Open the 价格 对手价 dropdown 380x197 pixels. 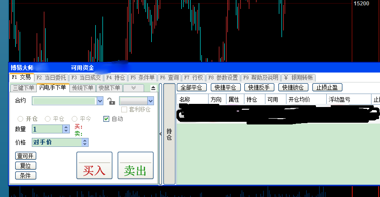pyautogui.click(x=85, y=142)
